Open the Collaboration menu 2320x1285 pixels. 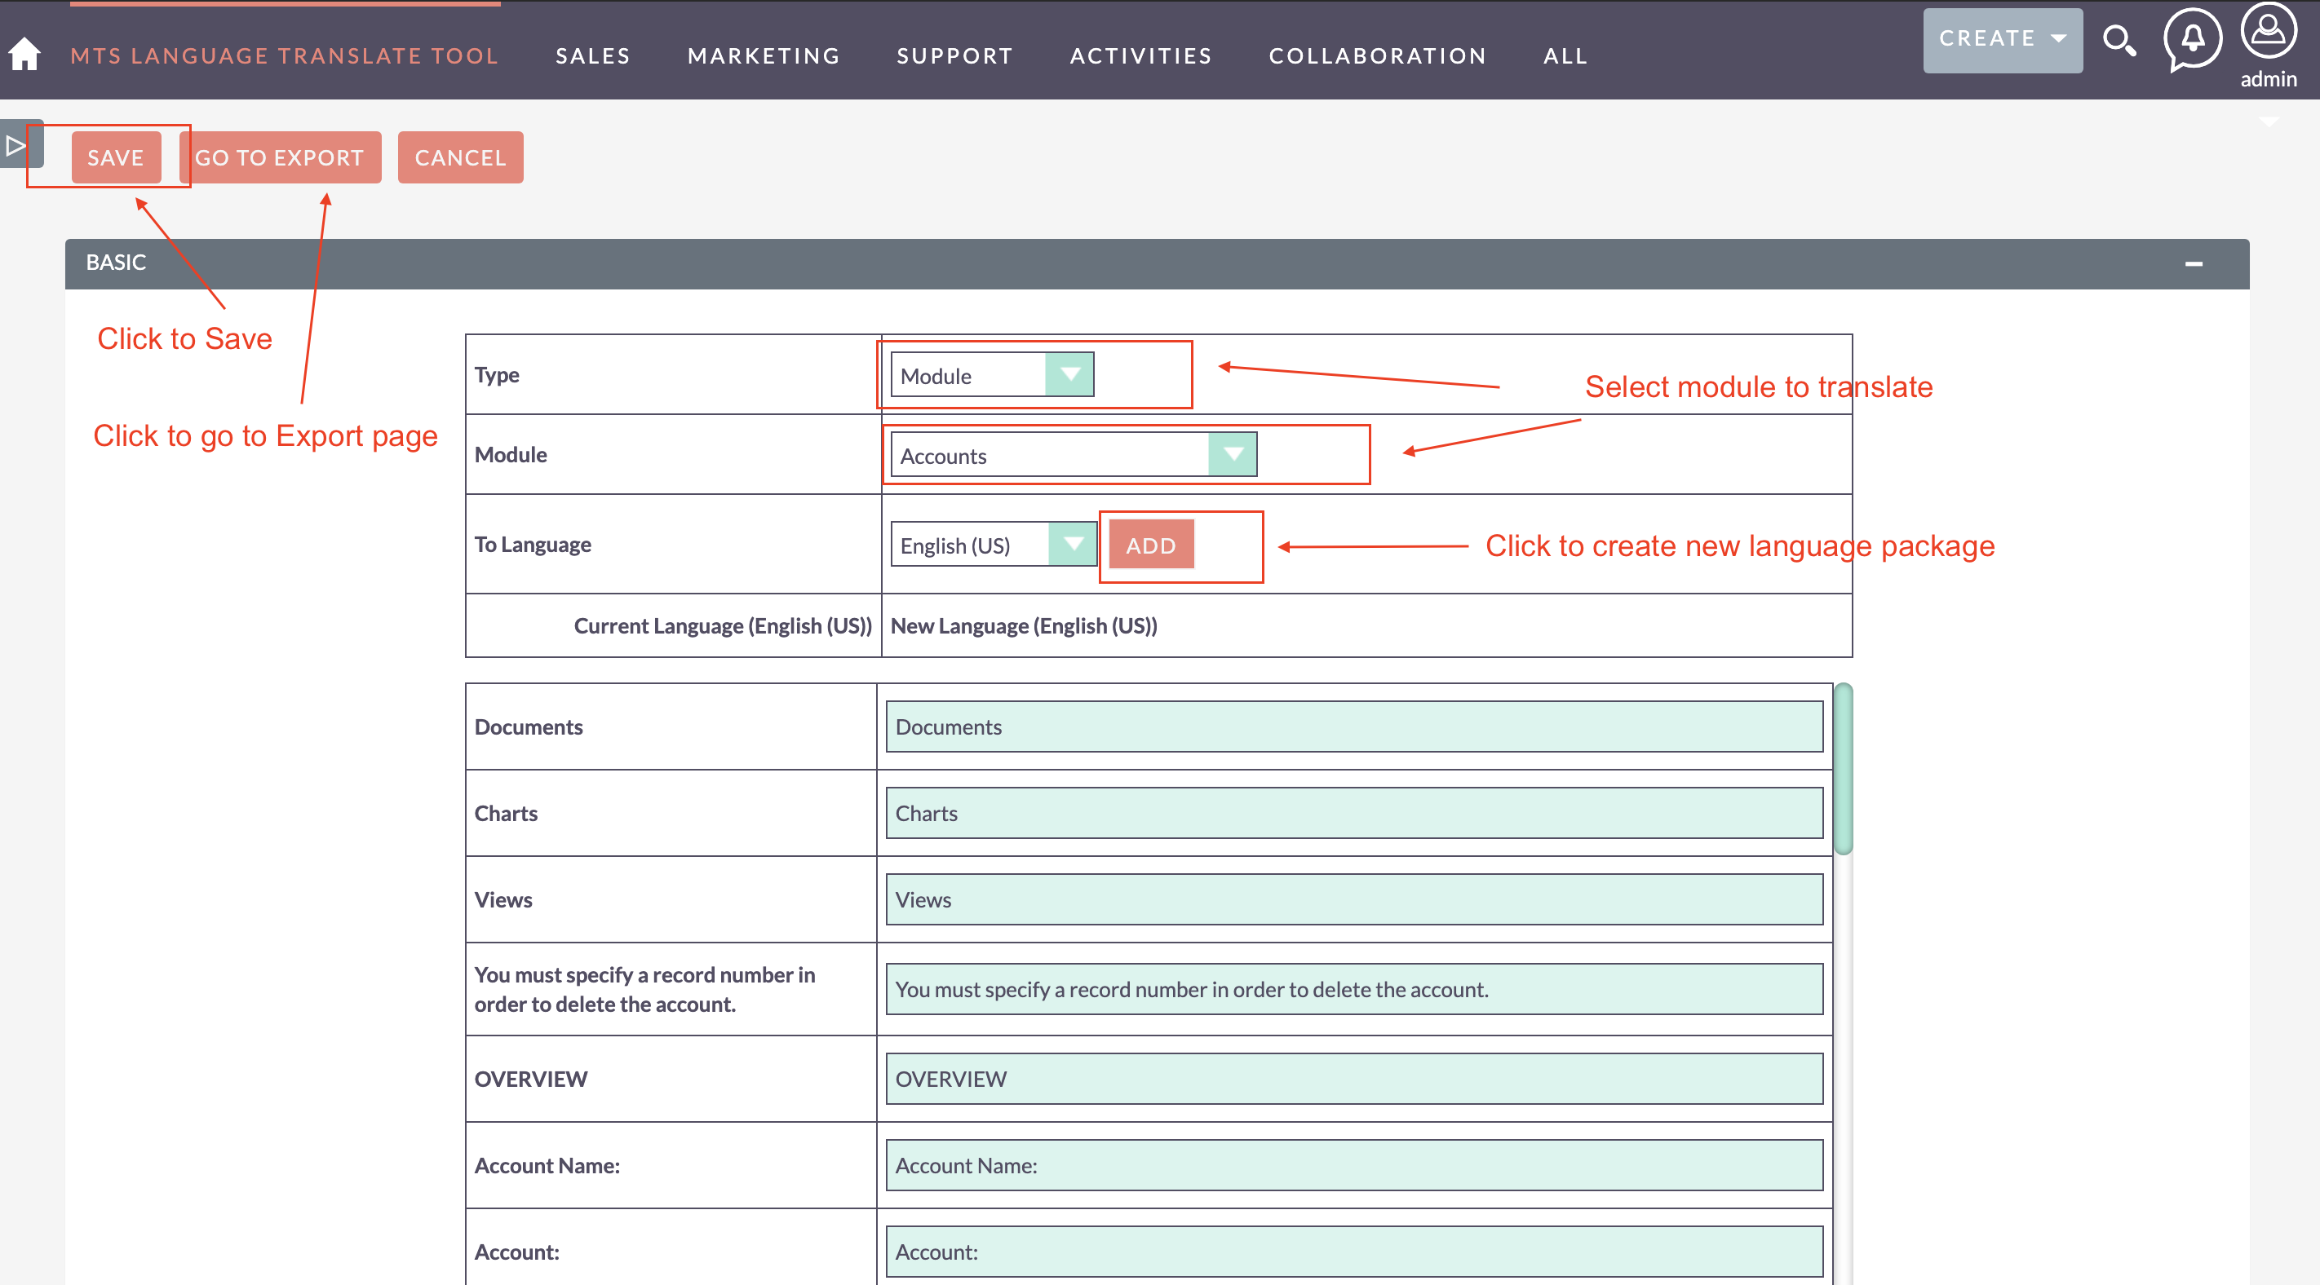(1378, 55)
